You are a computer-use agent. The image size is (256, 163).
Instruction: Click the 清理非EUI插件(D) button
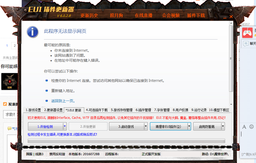click(x=168, y=126)
